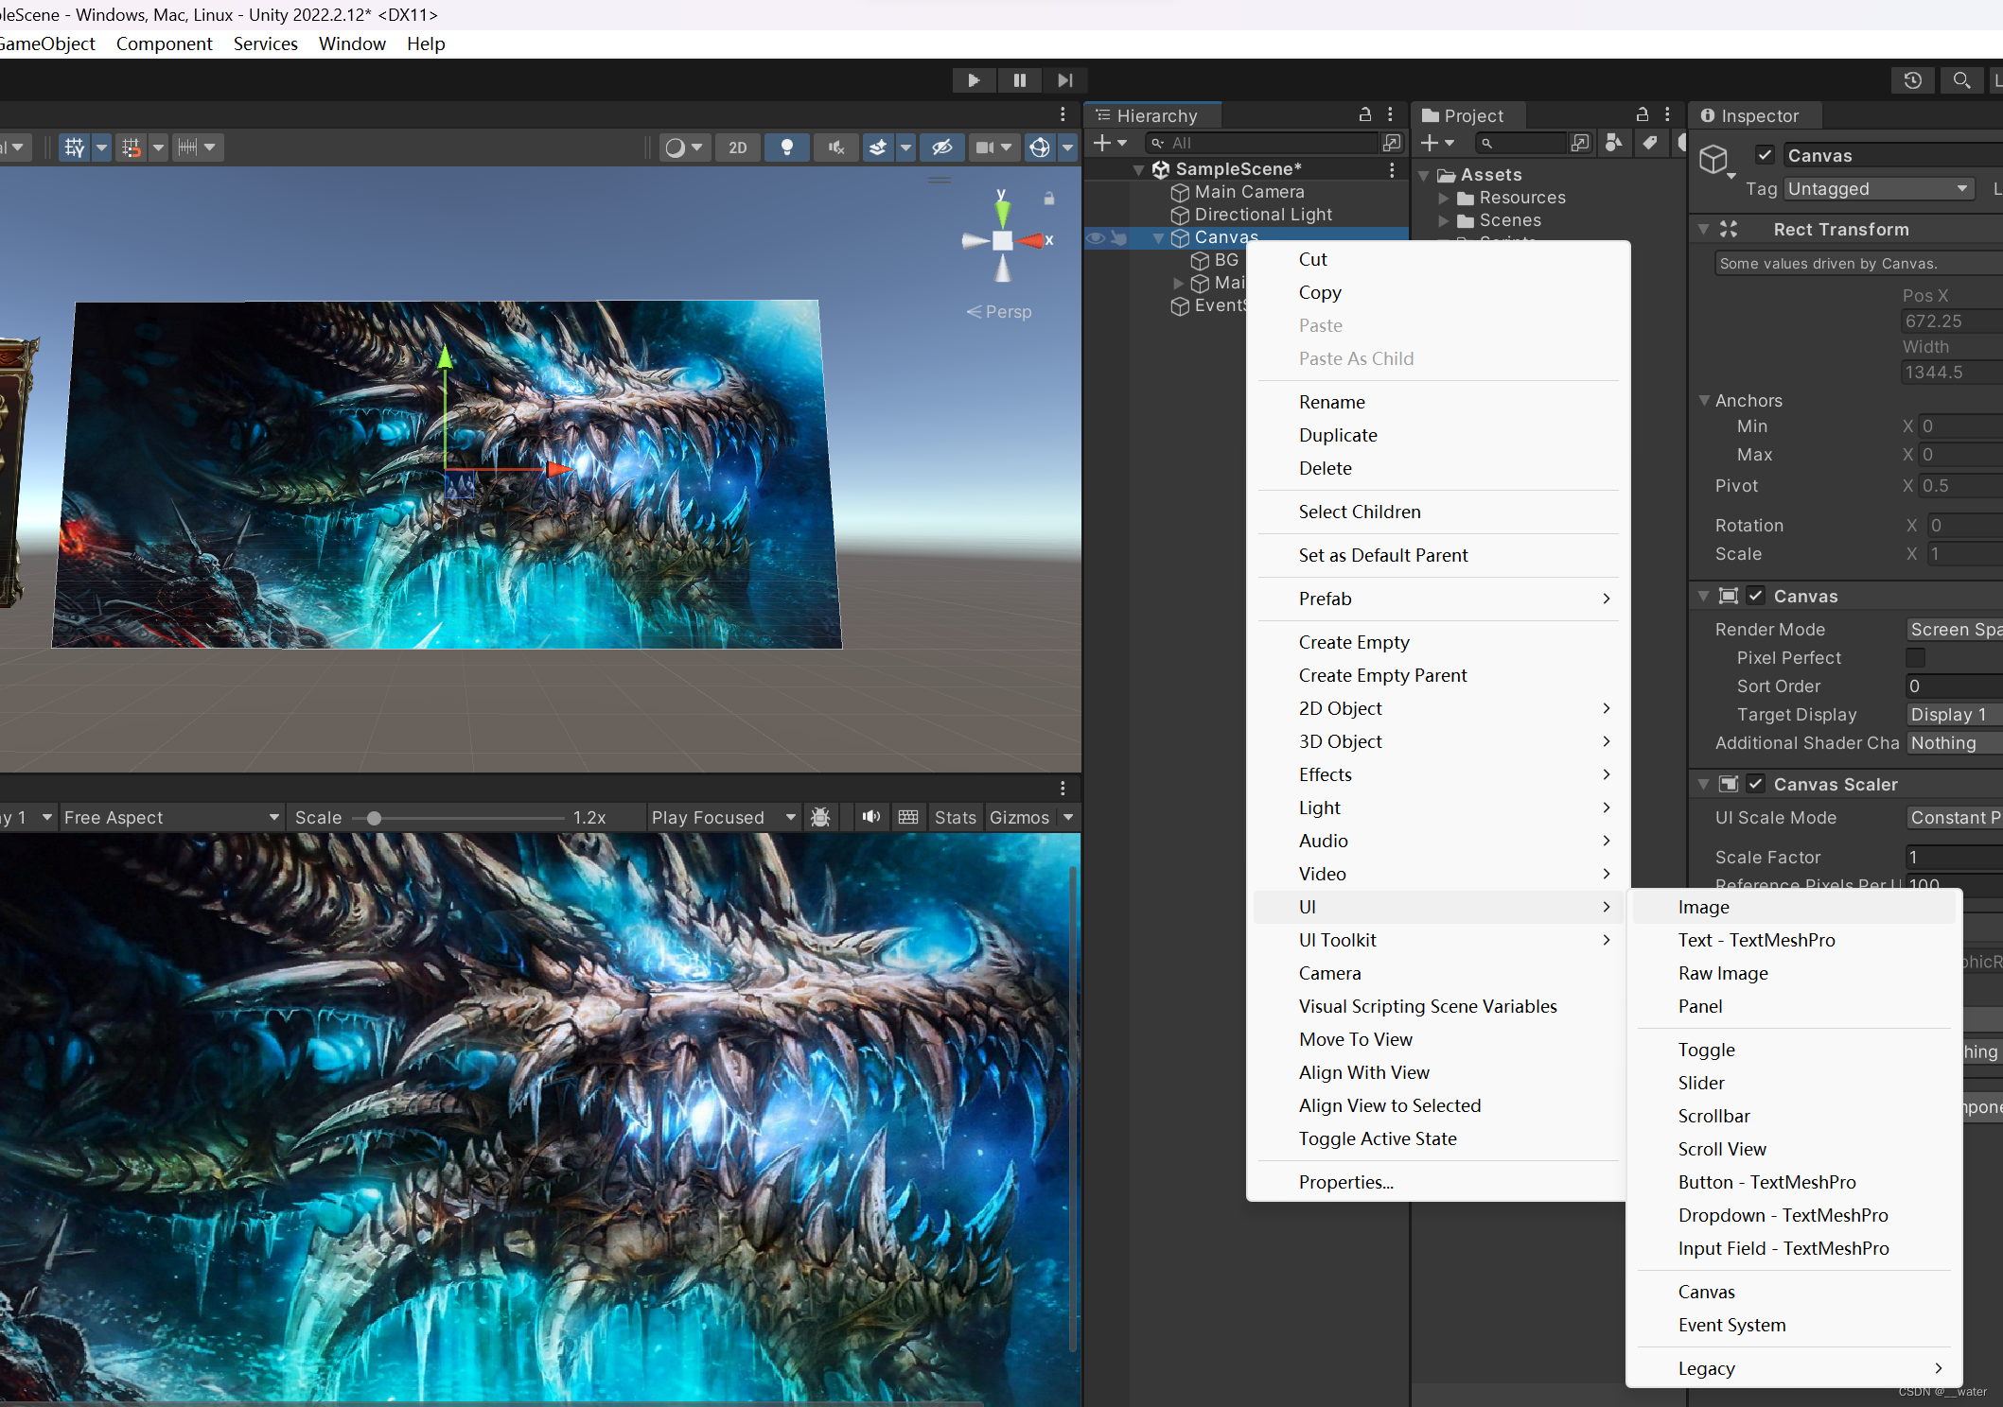Toggle grid snapping icon
This screenshot has width=2003, height=1407.
click(132, 148)
